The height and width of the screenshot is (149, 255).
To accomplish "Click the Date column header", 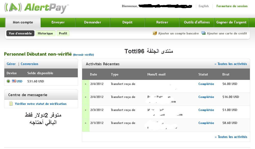I will 94,74.
